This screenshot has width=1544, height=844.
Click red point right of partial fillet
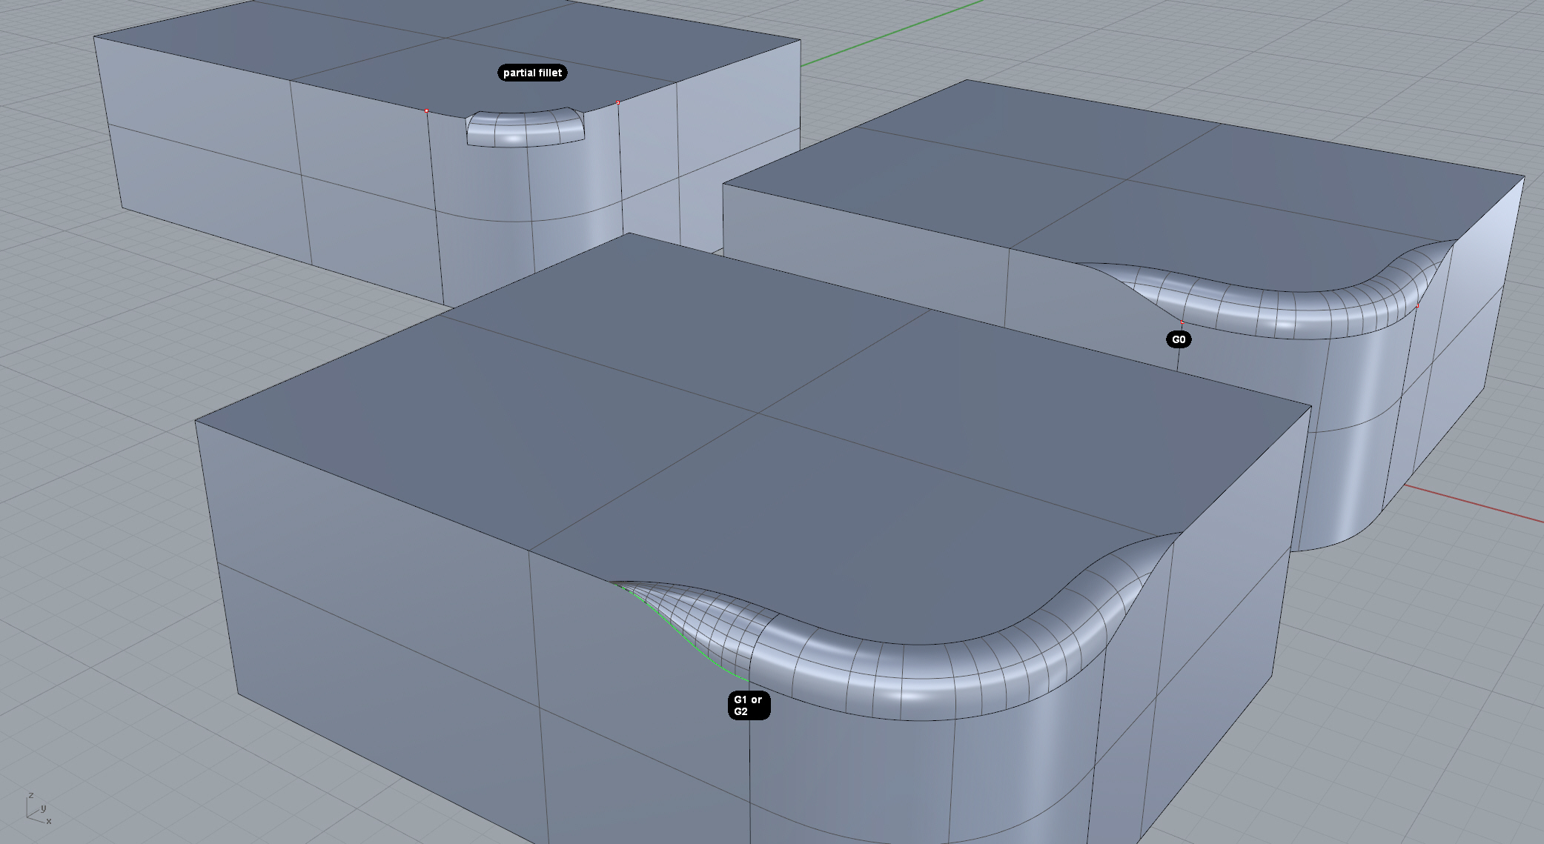[618, 102]
